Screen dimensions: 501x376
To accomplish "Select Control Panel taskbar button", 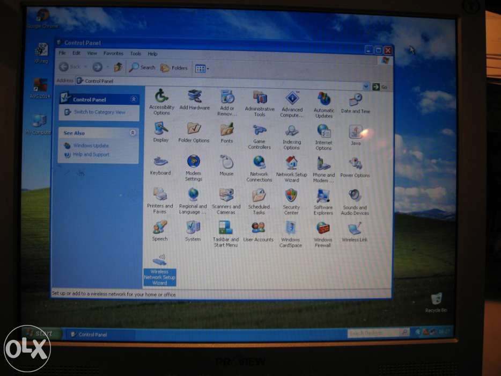I will point(99,335).
